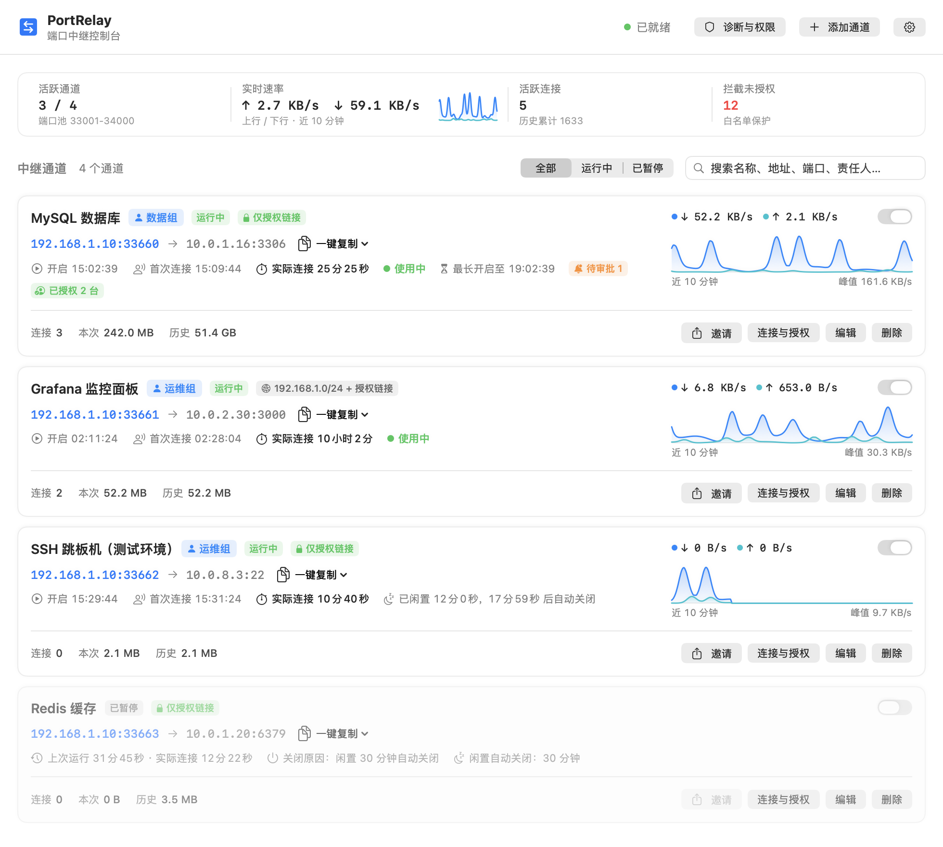Click 编辑 for SSH channel
943x847 pixels.
point(845,653)
